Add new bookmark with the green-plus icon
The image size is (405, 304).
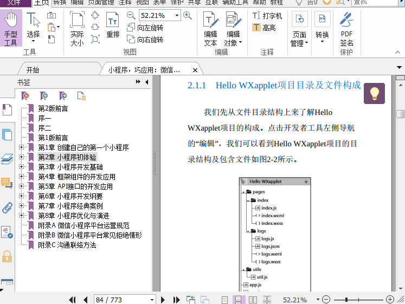coord(44,96)
